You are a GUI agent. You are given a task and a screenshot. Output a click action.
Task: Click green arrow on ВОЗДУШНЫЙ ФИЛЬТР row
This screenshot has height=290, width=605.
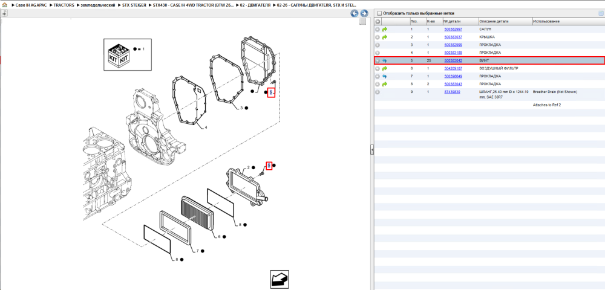pyautogui.click(x=385, y=68)
